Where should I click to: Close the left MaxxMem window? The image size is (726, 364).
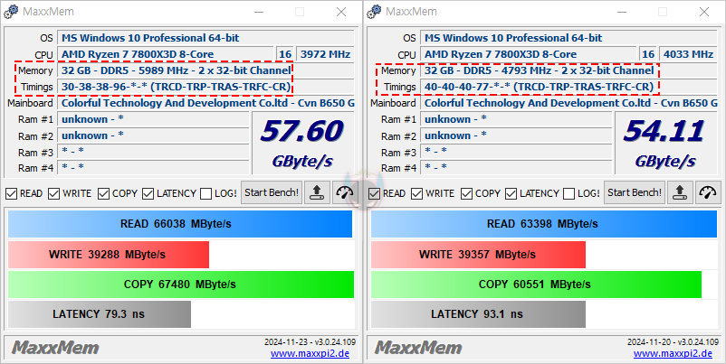(x=341, y=12)
